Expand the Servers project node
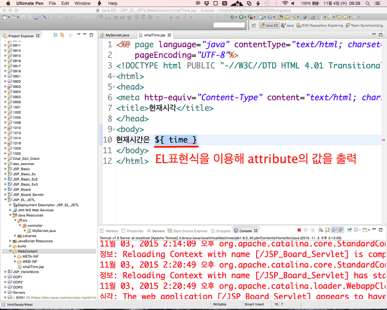The image size is (387, 310). (x=5, y=292)
